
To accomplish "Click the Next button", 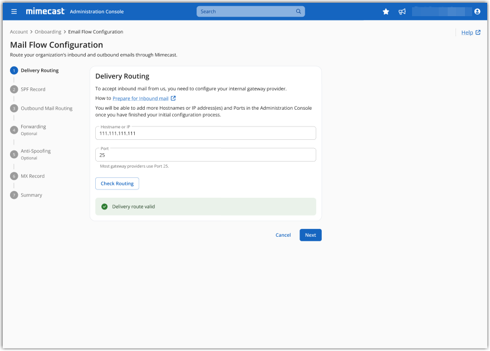I will click(310, 235).
